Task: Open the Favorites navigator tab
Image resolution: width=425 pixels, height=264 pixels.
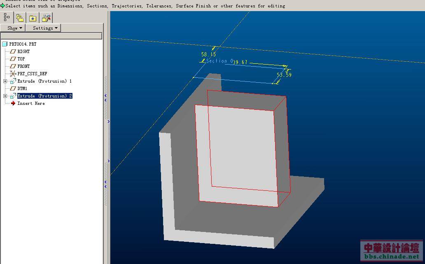Action: pyautogui.click(x=33, y=18)
